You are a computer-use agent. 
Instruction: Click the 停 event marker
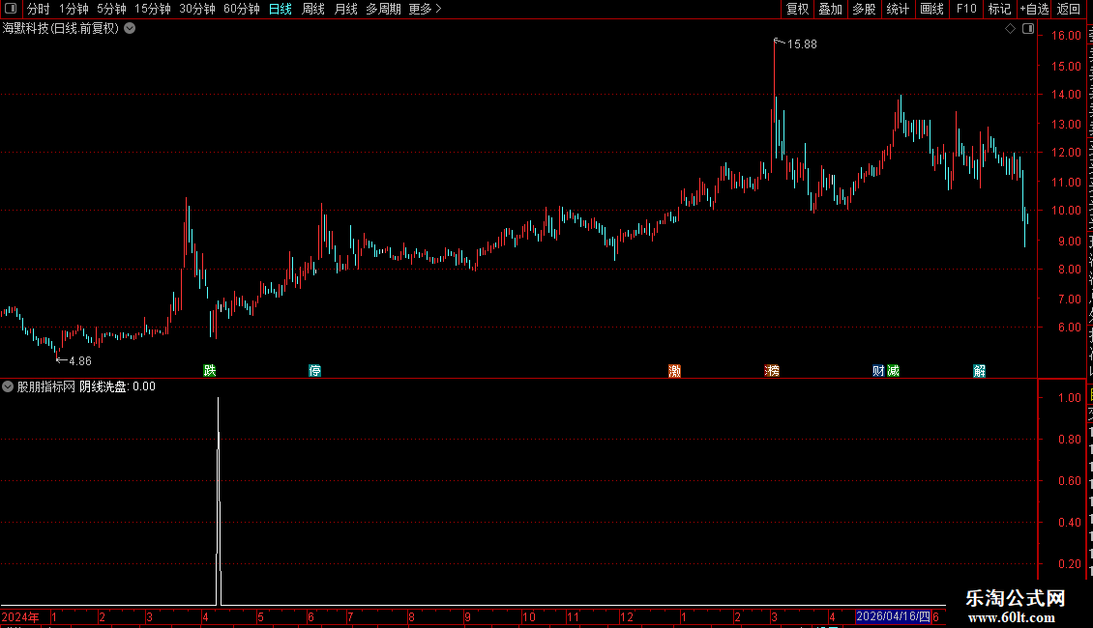click(x=315, y=370)
